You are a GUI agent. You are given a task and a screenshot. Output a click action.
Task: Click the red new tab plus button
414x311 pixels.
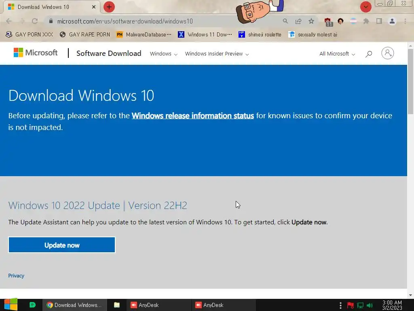pyautogui.click(x=109, y=7)
